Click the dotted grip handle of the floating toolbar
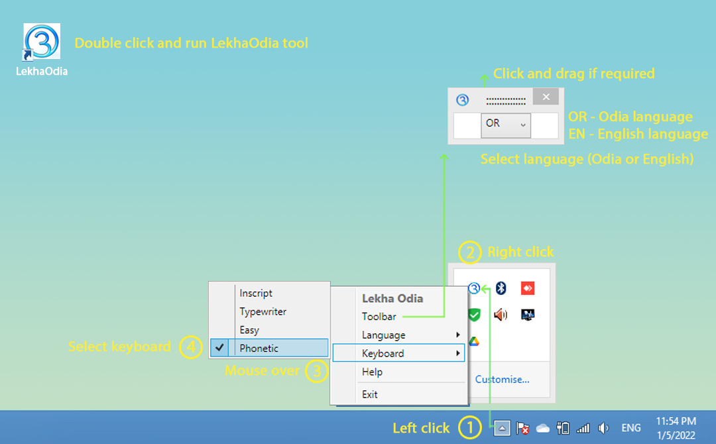Viewport: 716px width, 444px height. point(505,101)
